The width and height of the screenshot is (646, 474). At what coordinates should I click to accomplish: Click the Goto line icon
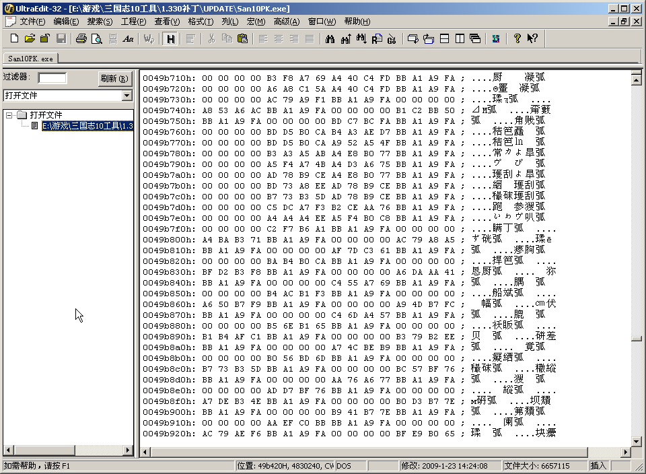click(x=392, y=39)
